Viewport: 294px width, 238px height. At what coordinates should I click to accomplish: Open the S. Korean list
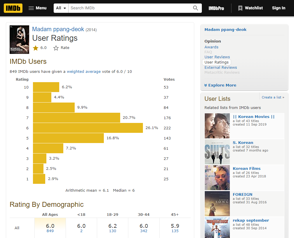coord(243,142)
